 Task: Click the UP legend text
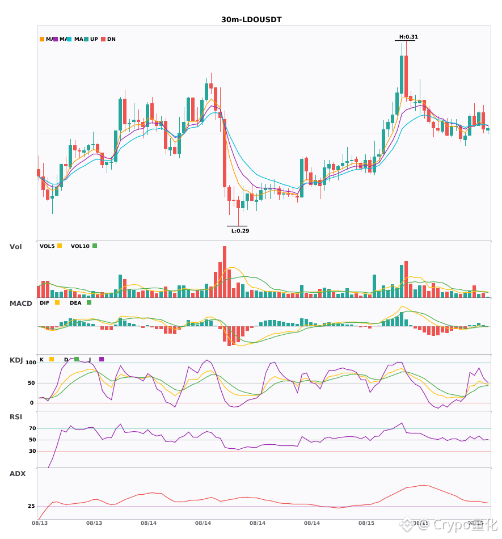click(94, 39)
